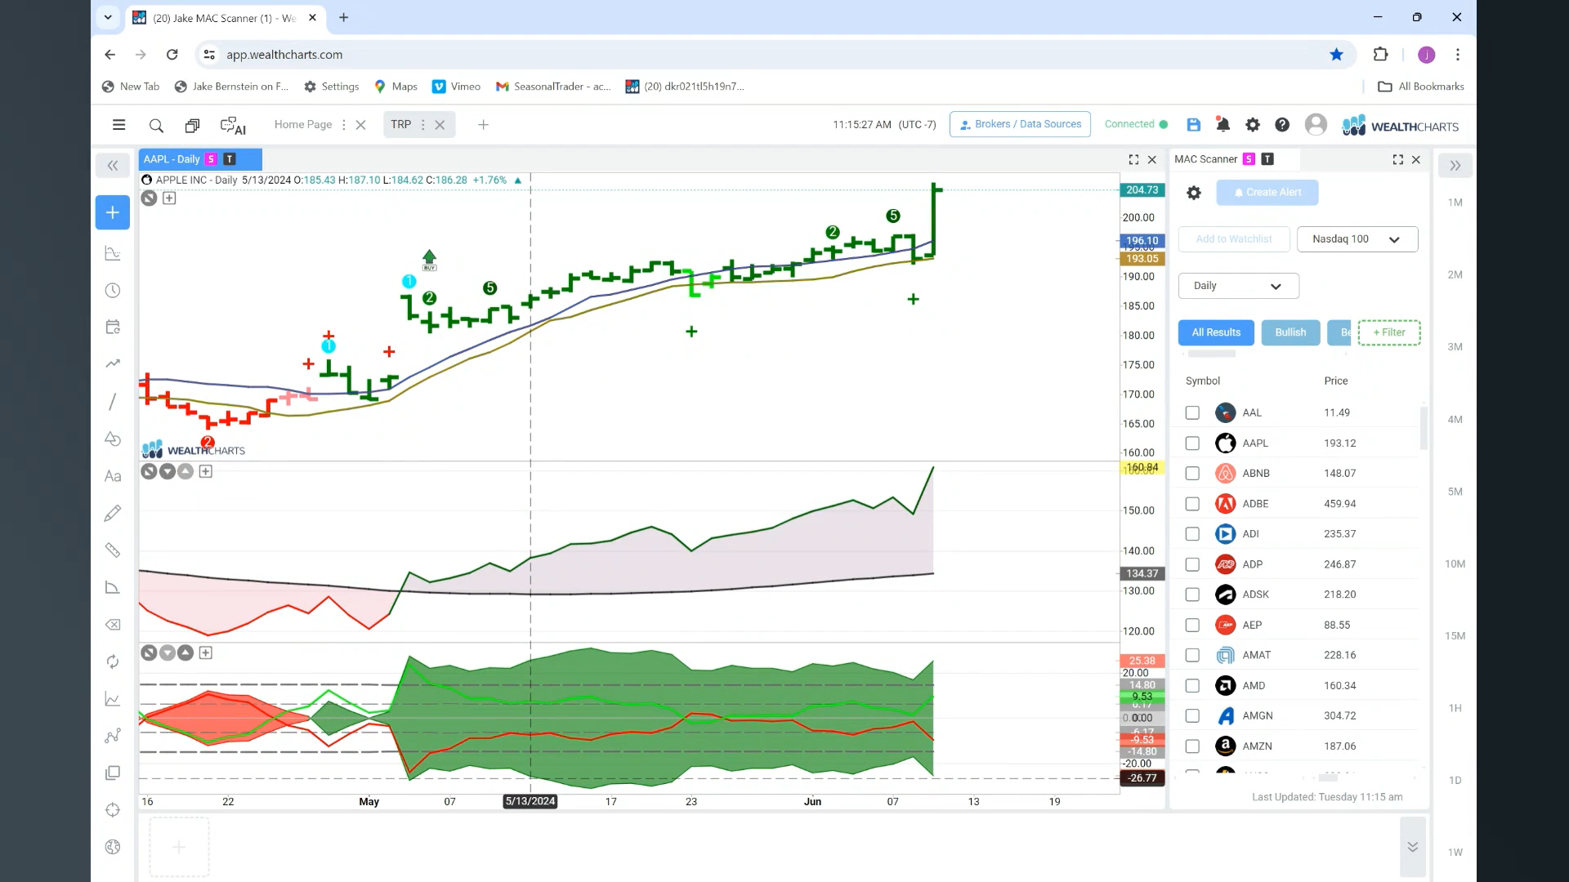Maximize the MAC Scanner panel
Image resolution: width=1569 pixels, height=882 pixels.
pos(1397,159)
